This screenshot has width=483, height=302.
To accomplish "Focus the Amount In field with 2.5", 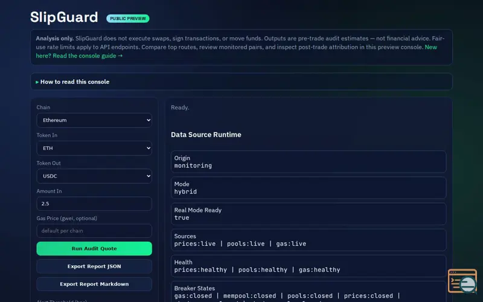I will (x=94, y=204).
